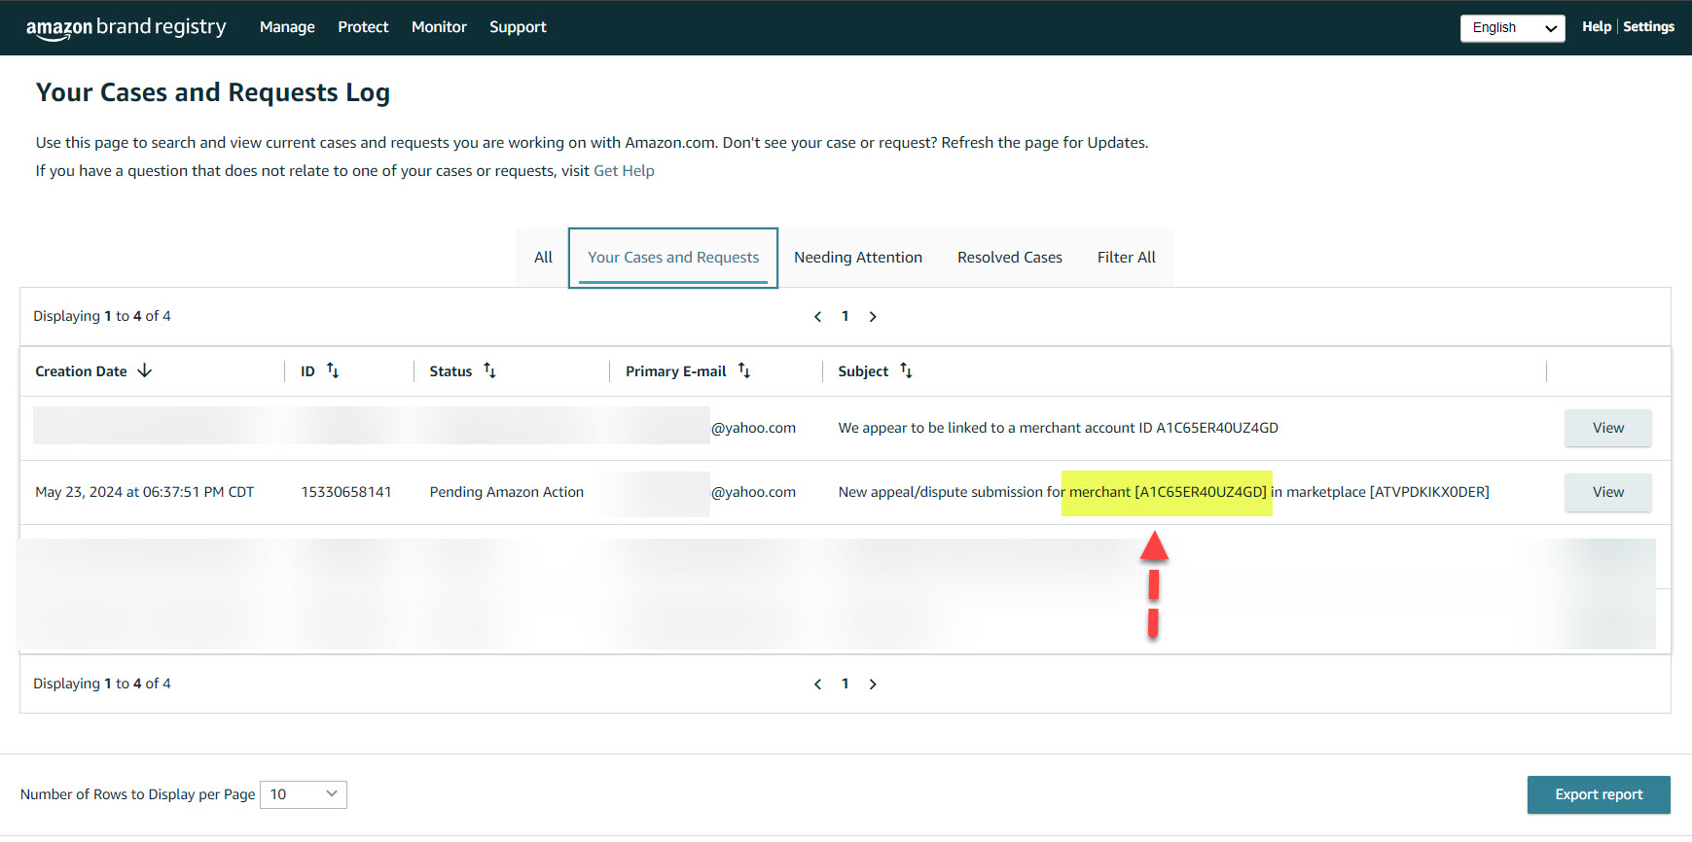
Task: Open the Manage menu
Action: [x=287, y=27]
